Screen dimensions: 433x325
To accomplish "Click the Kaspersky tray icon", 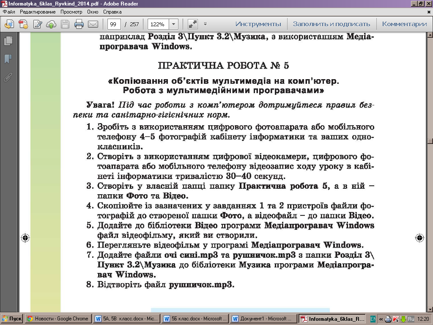I will pos(396,319).
